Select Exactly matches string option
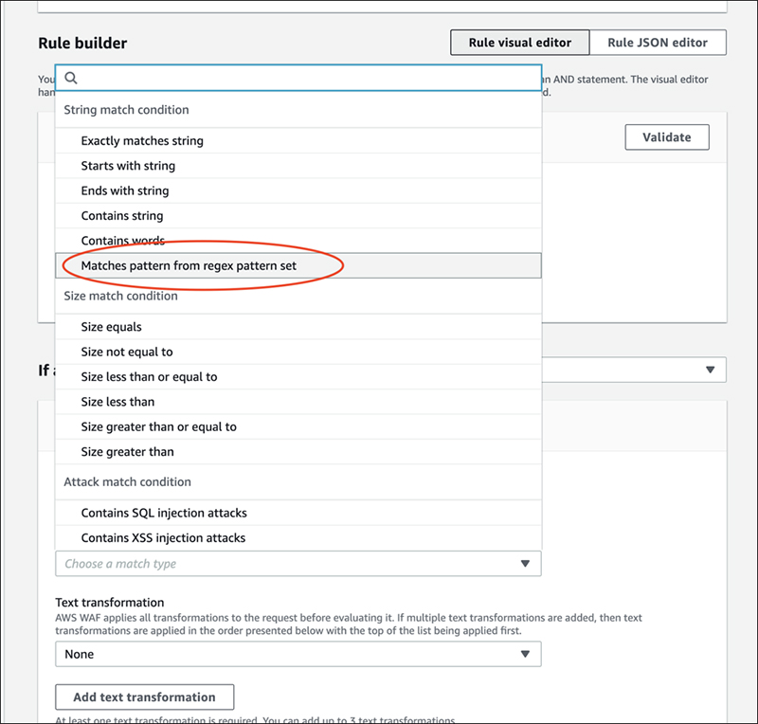Image resolution: width=758 pixels, height=724 pixels. tap(142, 141)
